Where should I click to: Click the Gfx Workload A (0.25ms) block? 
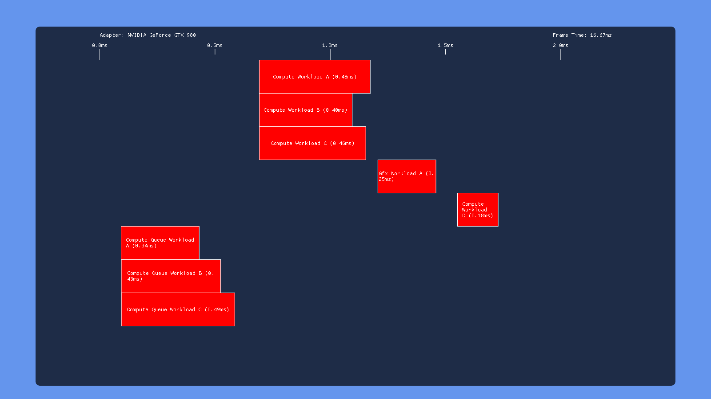(407, 176)
